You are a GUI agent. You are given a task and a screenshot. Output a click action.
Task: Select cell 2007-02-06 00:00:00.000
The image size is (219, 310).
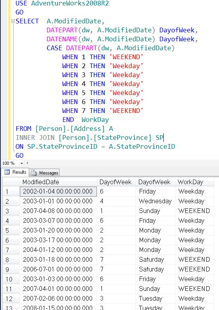tap(58, 298)
